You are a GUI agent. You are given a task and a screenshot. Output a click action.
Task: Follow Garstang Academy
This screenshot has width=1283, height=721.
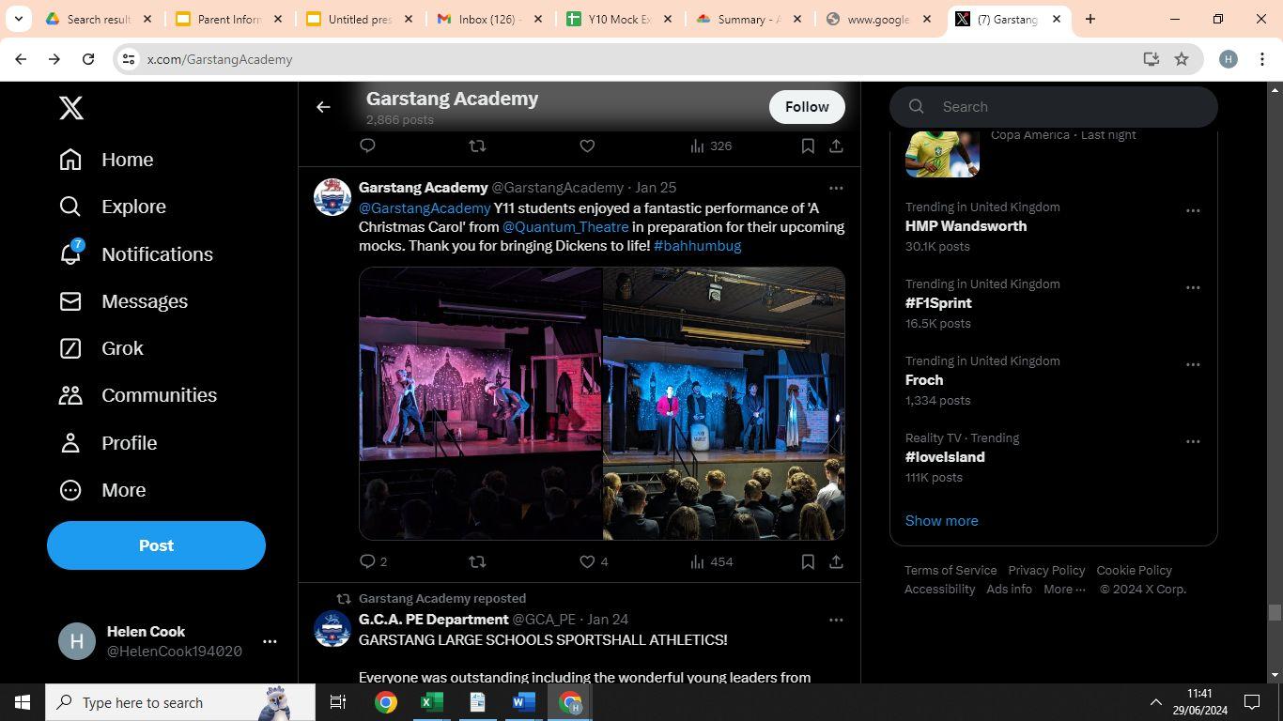pos(807,107)
